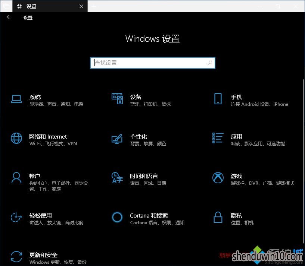This screenshot has height=266, width=305.
Task: Open the 更新和安全 sync arrows icon
Action: (16, 257)
